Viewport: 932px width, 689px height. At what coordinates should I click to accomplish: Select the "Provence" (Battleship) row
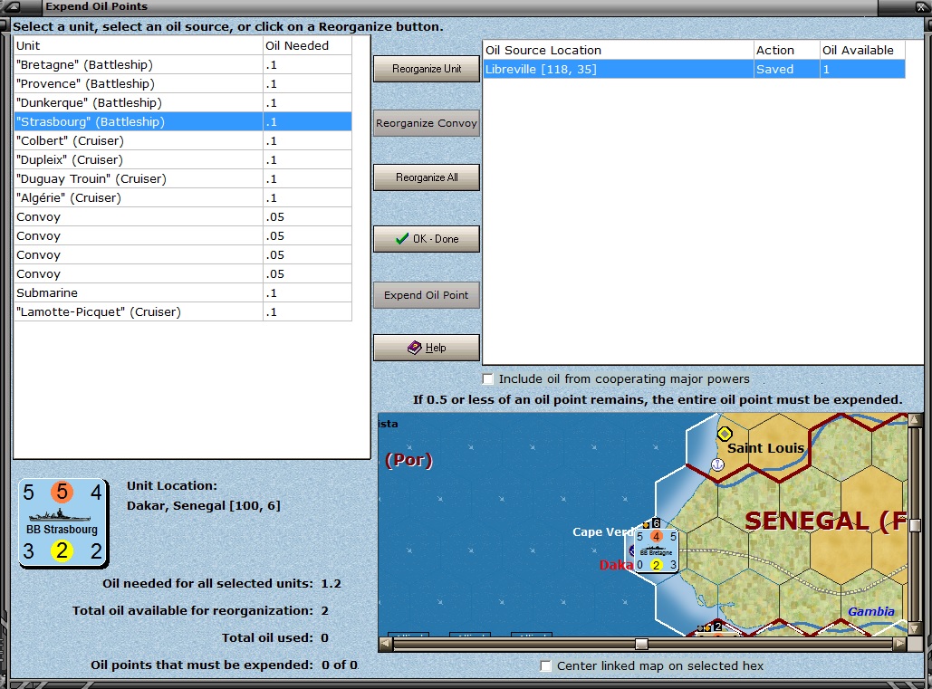click(183, 84)
